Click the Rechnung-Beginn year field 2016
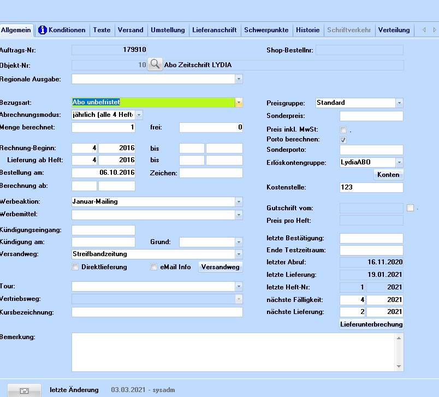 point(117,148)
